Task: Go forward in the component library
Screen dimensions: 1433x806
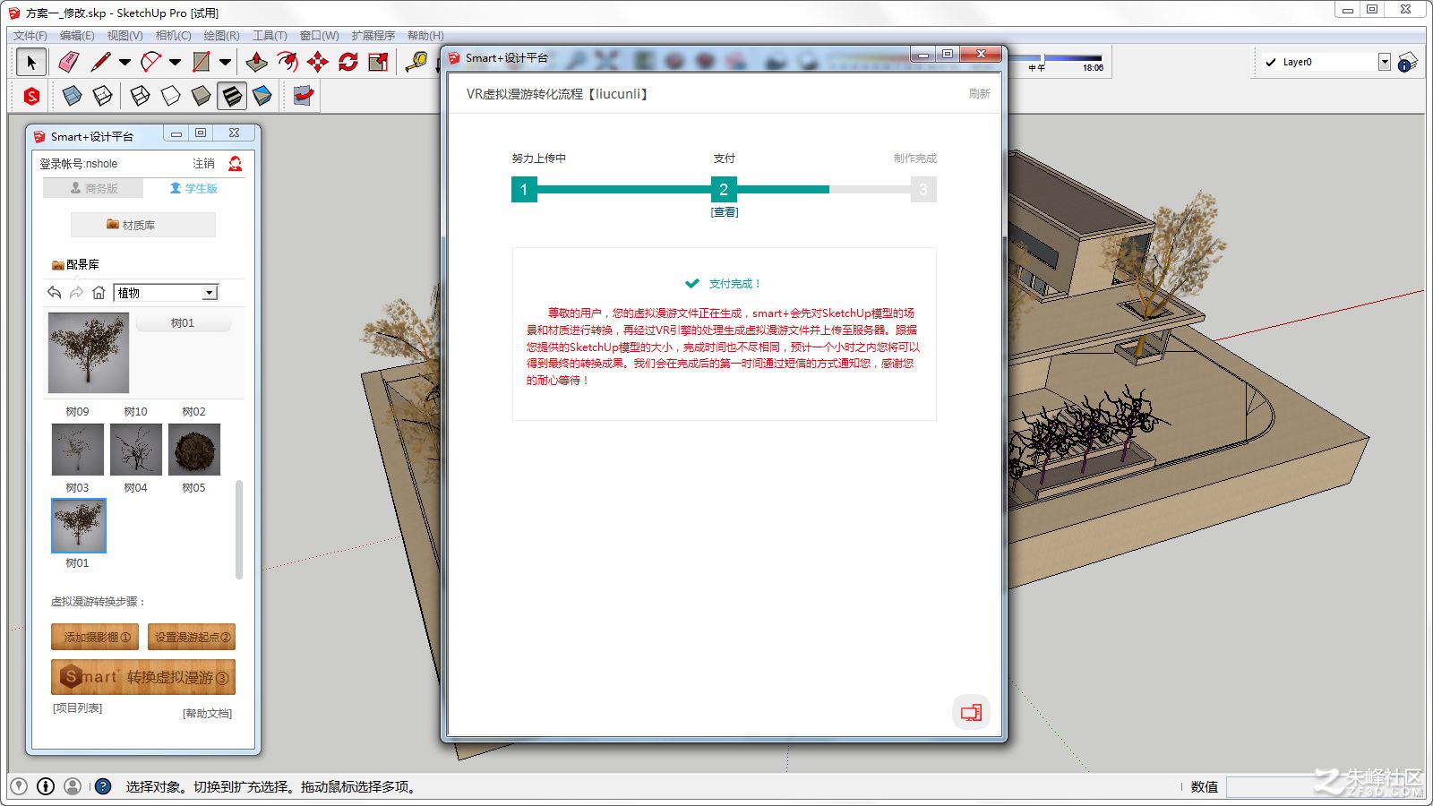Action: [76, 293]
